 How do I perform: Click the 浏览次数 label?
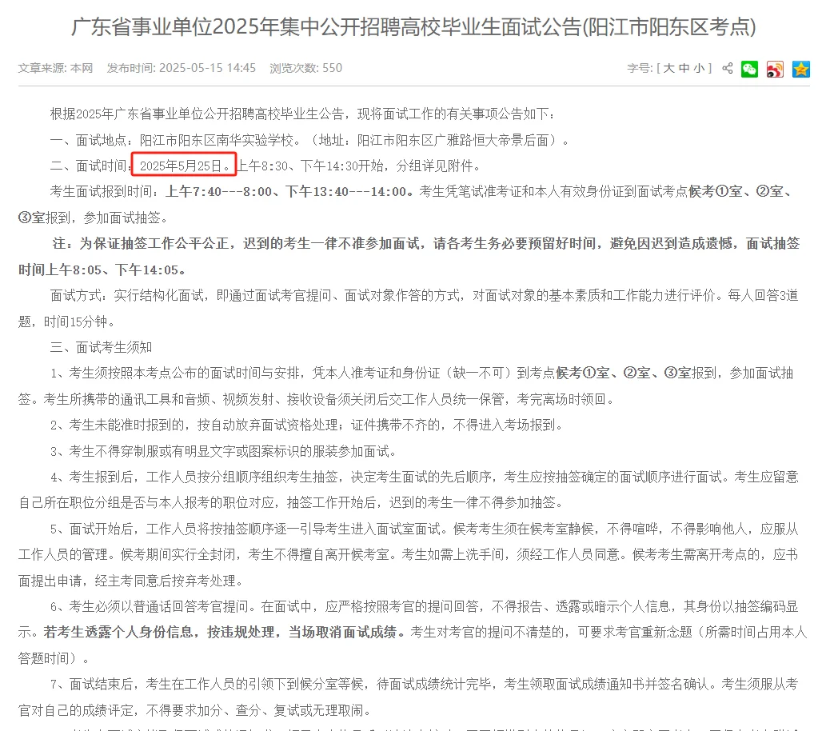coord(291,69)
